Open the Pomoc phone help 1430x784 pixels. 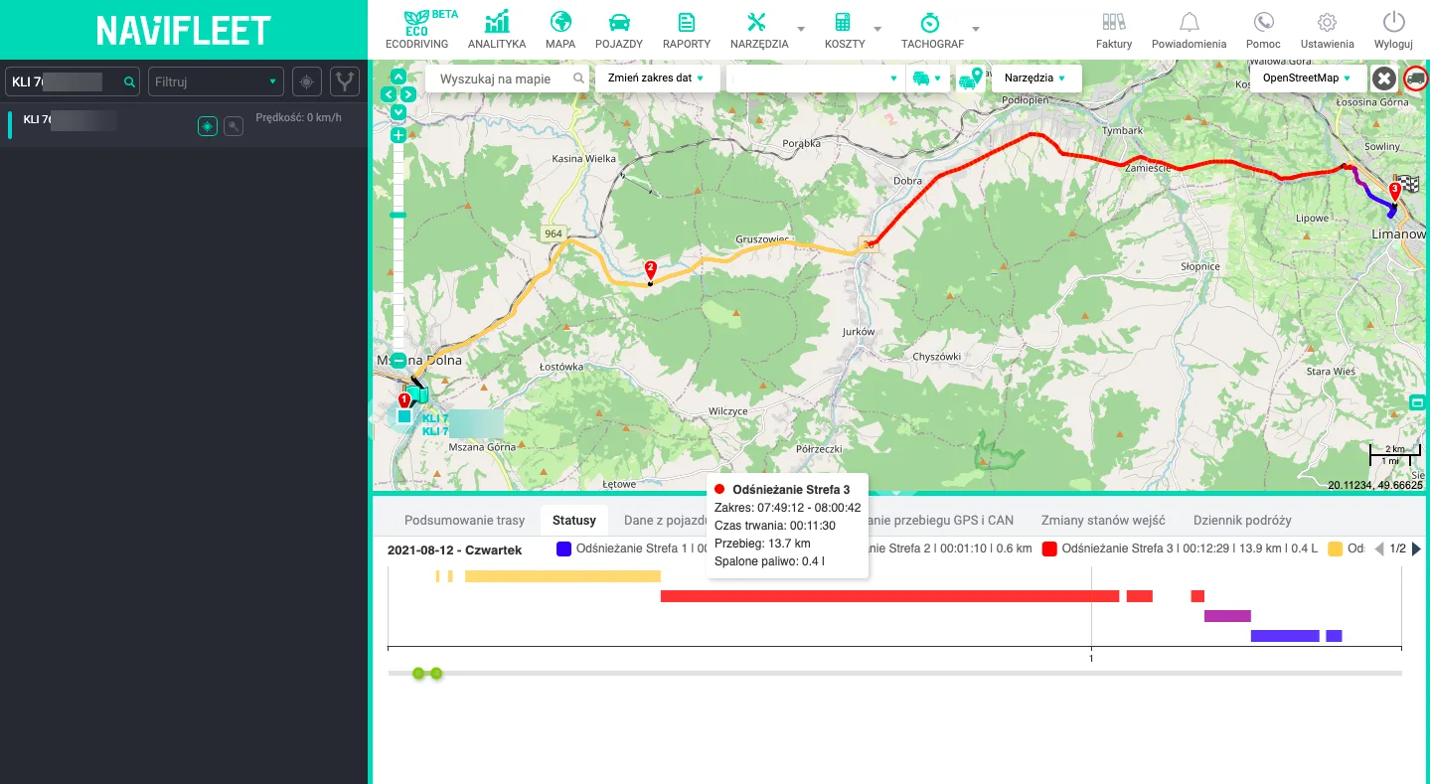pos(1263,30)
